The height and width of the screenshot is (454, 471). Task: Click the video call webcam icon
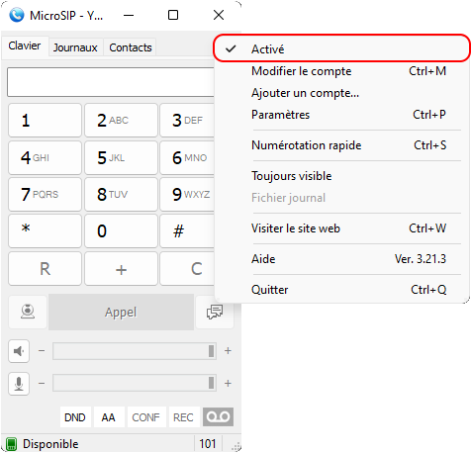tap(28, 312)
